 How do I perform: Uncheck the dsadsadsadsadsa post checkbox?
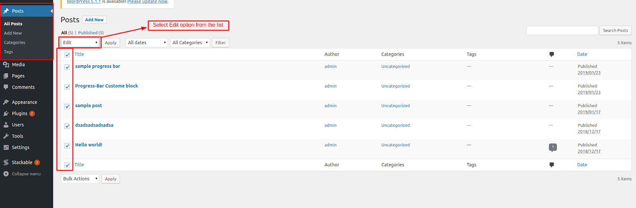67,126
